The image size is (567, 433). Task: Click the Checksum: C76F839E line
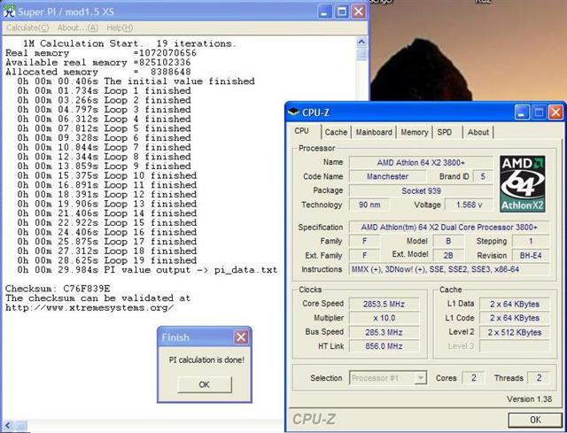58,289
